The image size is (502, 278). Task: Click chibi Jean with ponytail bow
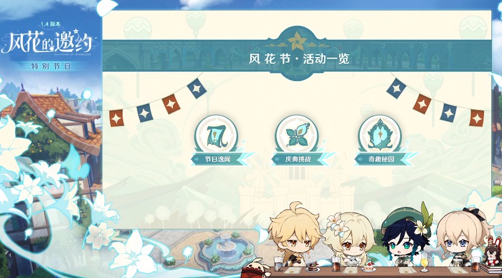(463, 236)
